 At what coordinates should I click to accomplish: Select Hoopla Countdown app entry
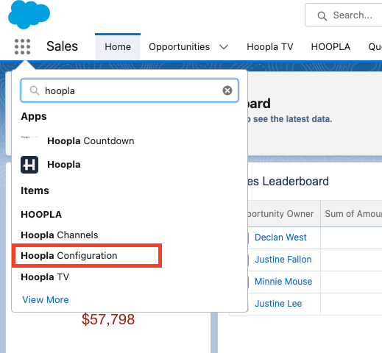(x=91, y=141)
